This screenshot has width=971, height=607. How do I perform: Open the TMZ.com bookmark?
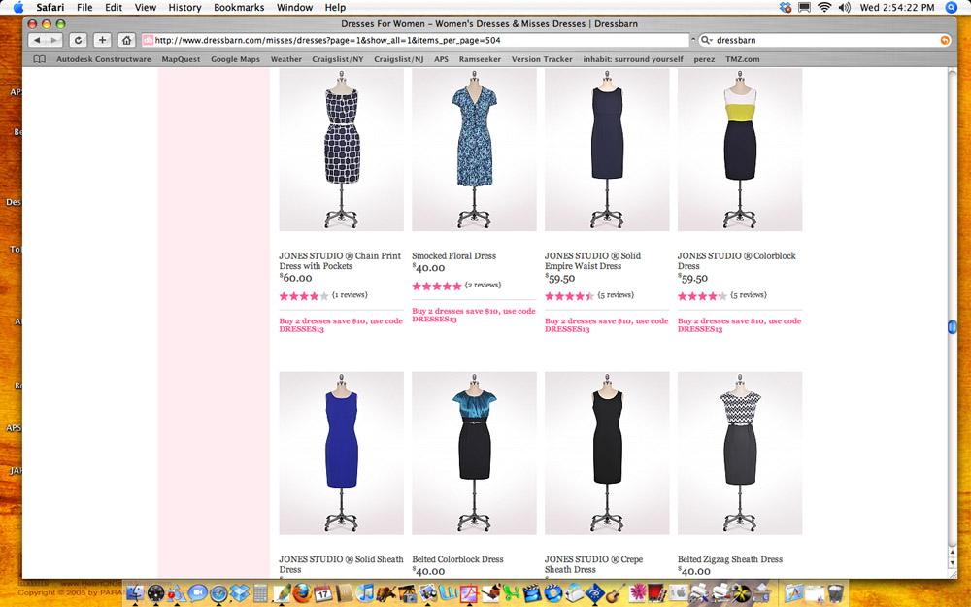tap(743, 59)
